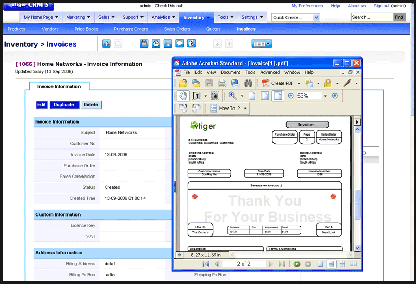Click the Actual Size page icon
Image resolution: width=416 pixels, height=284 pixels.
(x=252, y=96)
